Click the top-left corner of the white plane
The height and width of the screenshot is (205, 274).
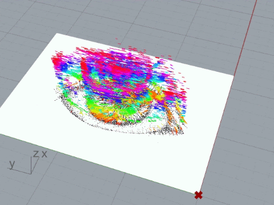pos(57,34)
